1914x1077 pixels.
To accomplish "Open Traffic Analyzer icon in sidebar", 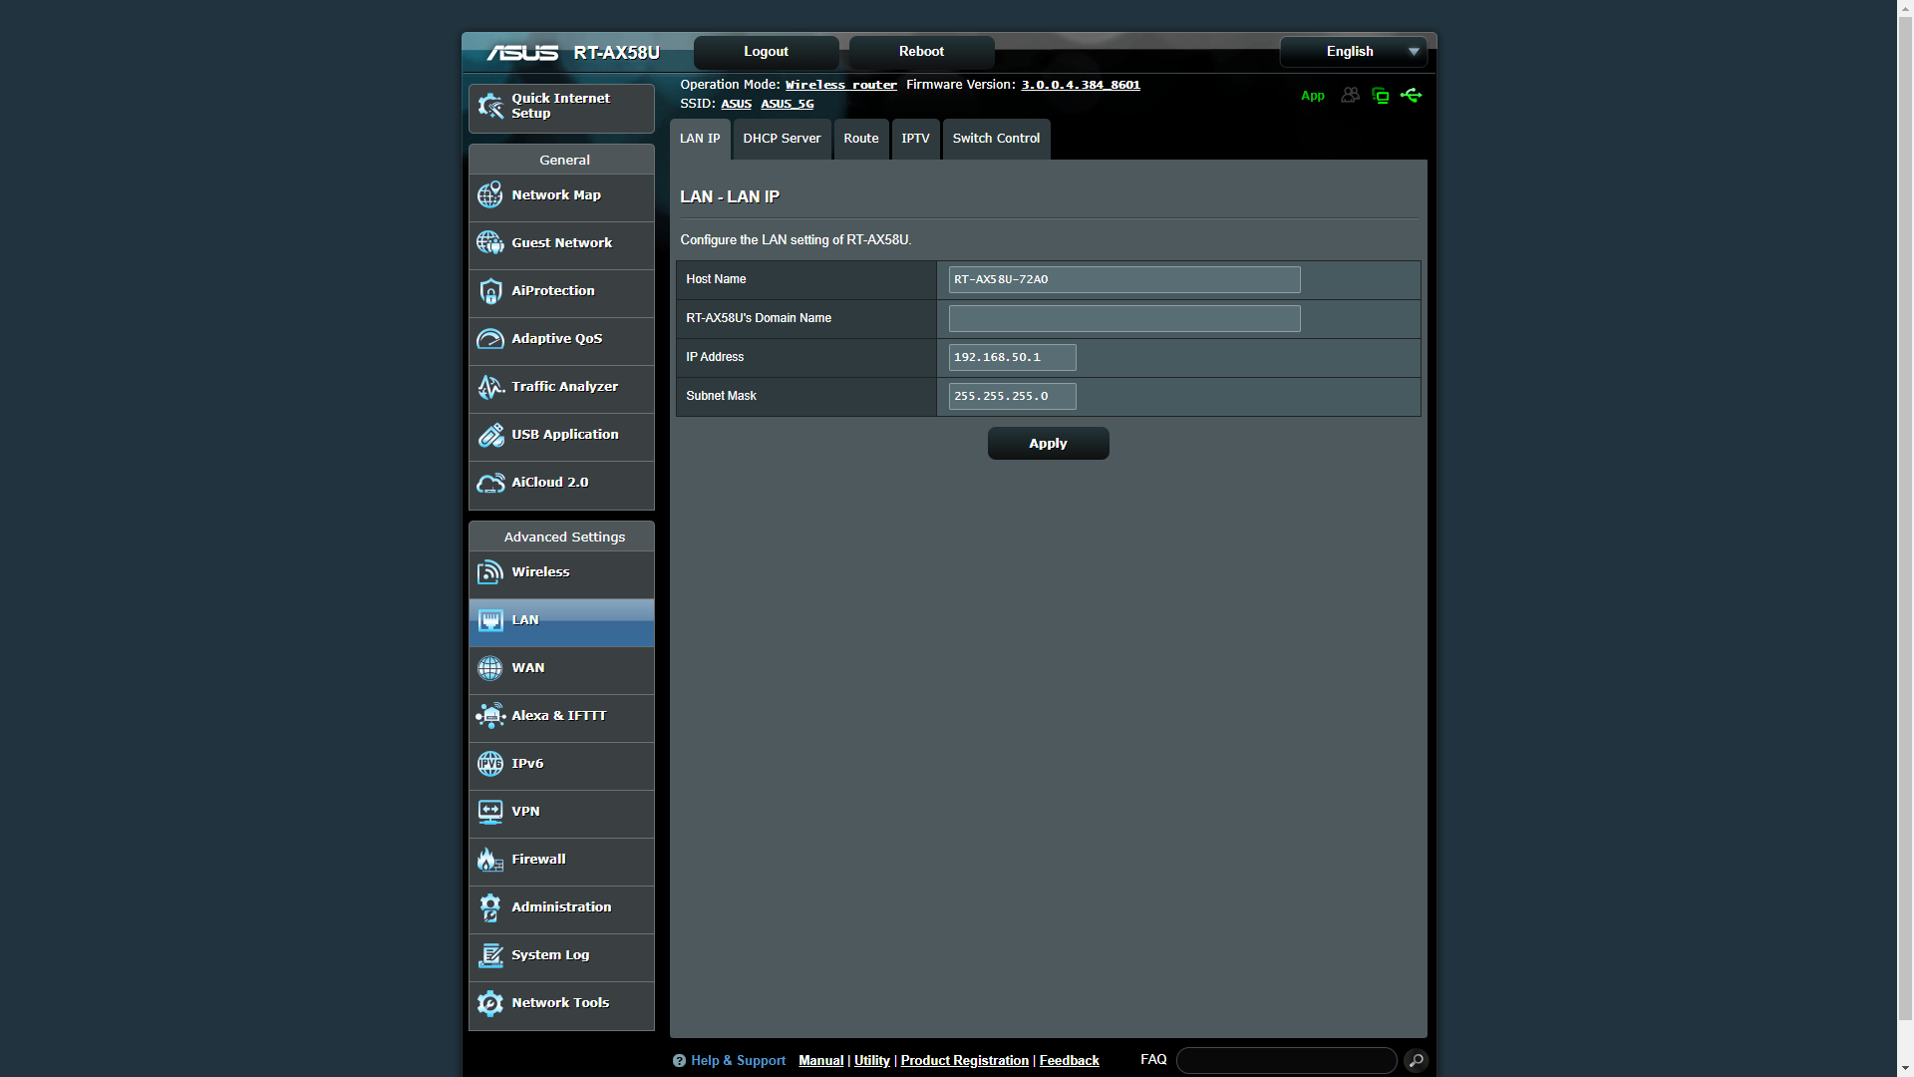I will (489, 387).
